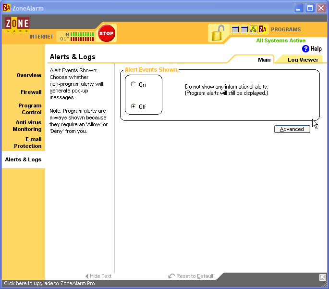329x289 pixels.
Task: Click the ZA icon in the title bar
Action: tap(7, 8)
